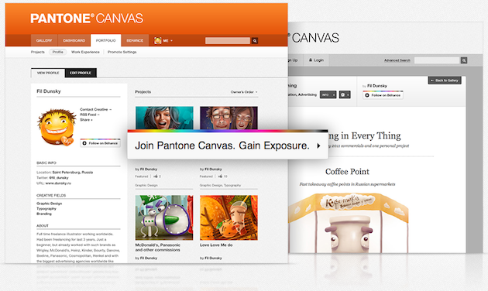488x291 pixels.
Task: Open the Gallery tab
Action: [x=44, y=40]
